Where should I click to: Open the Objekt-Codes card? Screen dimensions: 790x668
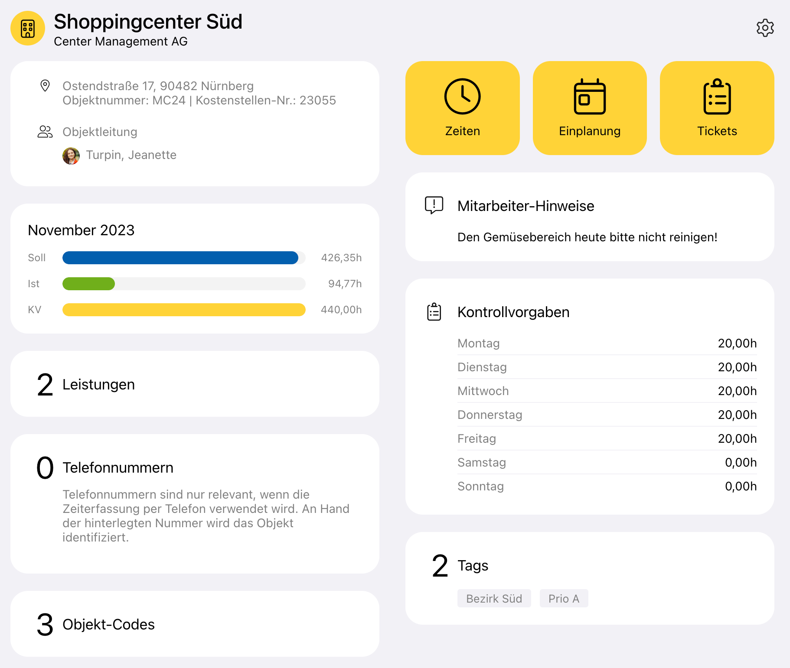pos(195,624)
